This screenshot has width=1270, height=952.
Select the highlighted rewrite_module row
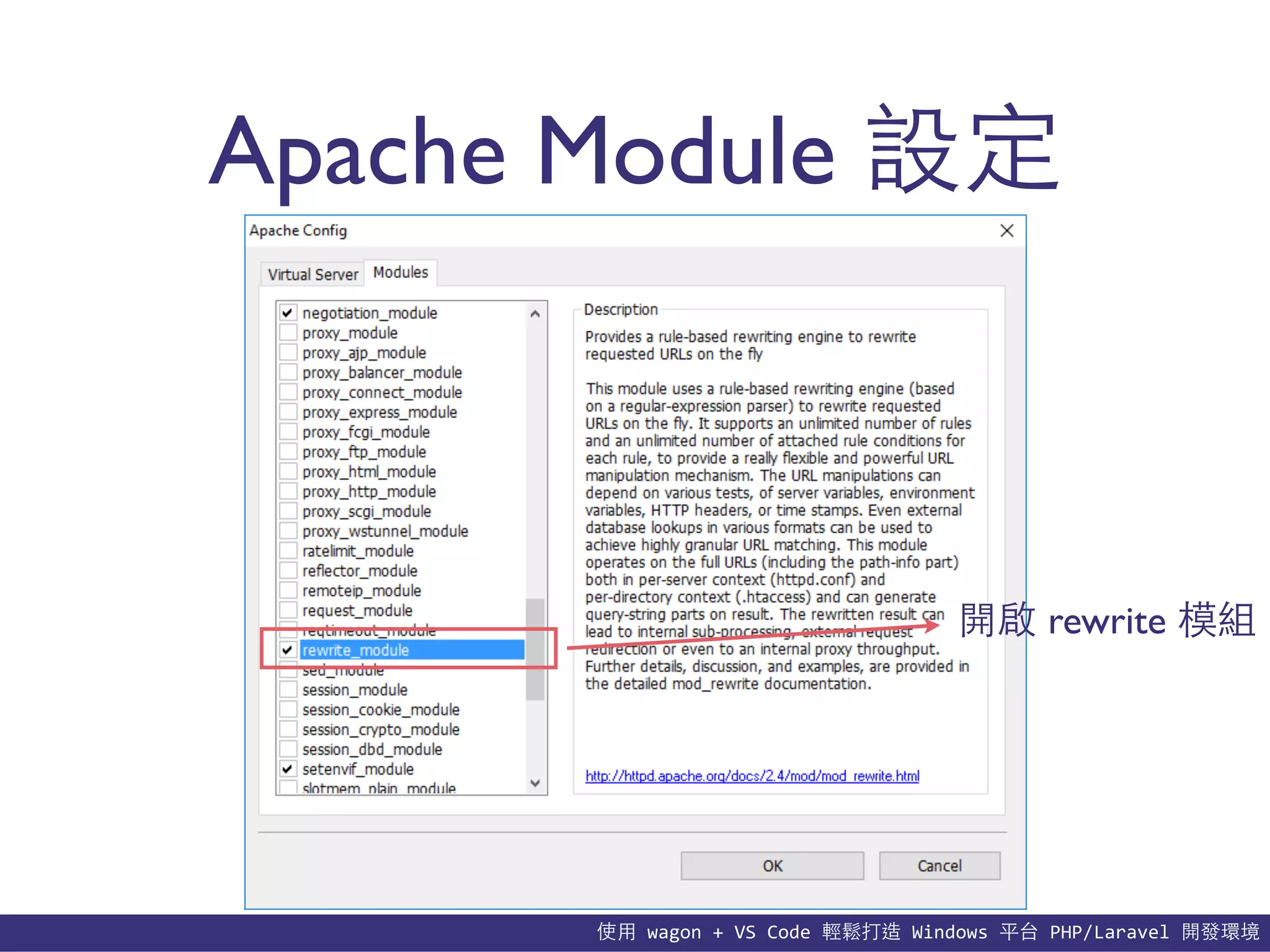point(412,650)
